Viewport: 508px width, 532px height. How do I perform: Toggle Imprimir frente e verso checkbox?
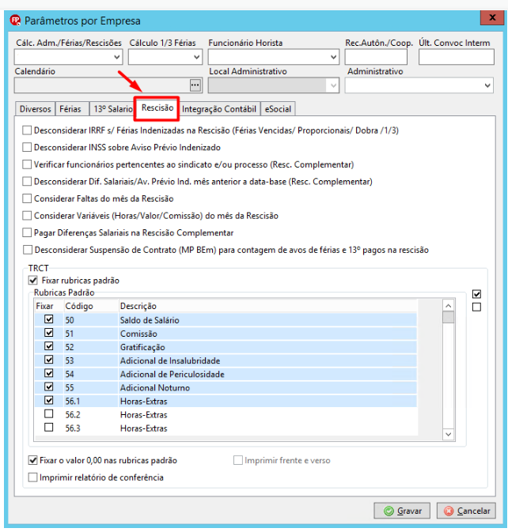point(238,460)
